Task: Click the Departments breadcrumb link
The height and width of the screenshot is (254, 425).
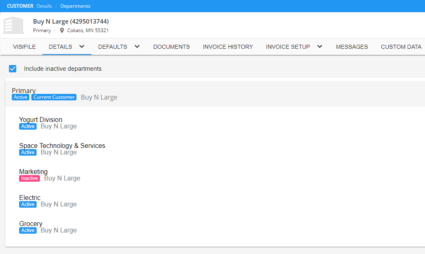Action: pos(75,6)
